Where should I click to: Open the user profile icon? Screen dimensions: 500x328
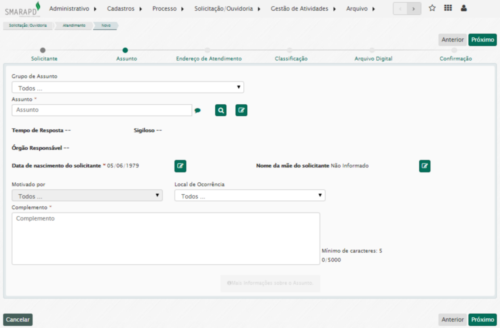pyautogui.click(x=463, y=8)
